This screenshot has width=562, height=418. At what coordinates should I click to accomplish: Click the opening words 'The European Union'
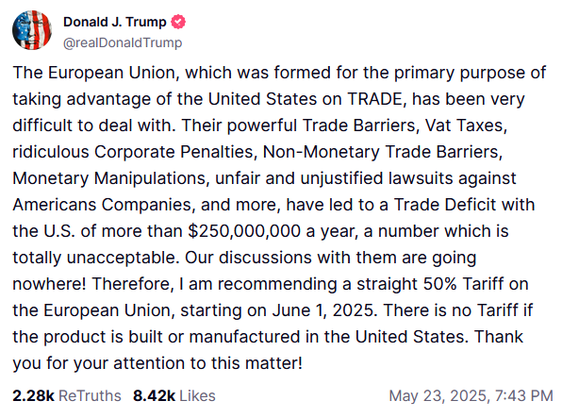(x=99, y=73)
